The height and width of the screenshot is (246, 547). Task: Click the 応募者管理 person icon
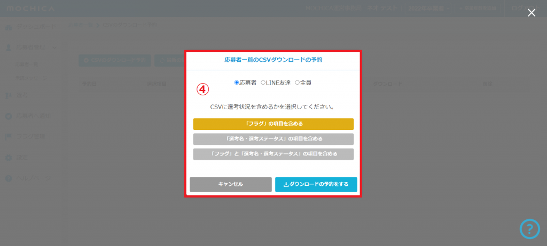pyautogui.click(x=9, y=47)
